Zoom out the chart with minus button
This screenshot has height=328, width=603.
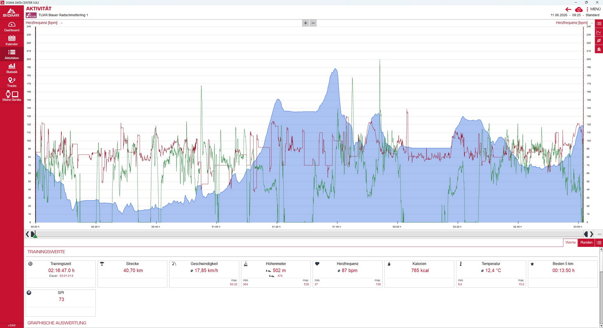[x=313, y=23]
